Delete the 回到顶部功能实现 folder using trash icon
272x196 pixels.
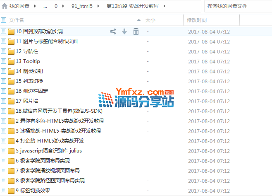[136, 31]
